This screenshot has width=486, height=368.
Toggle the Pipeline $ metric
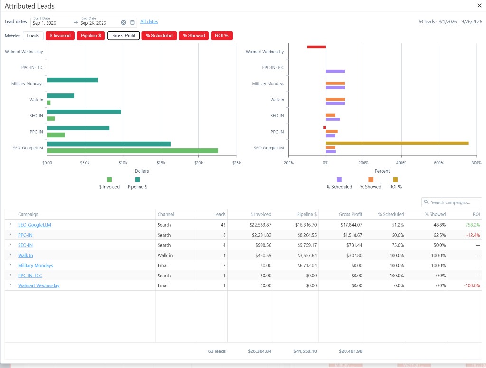coord(91,36)
